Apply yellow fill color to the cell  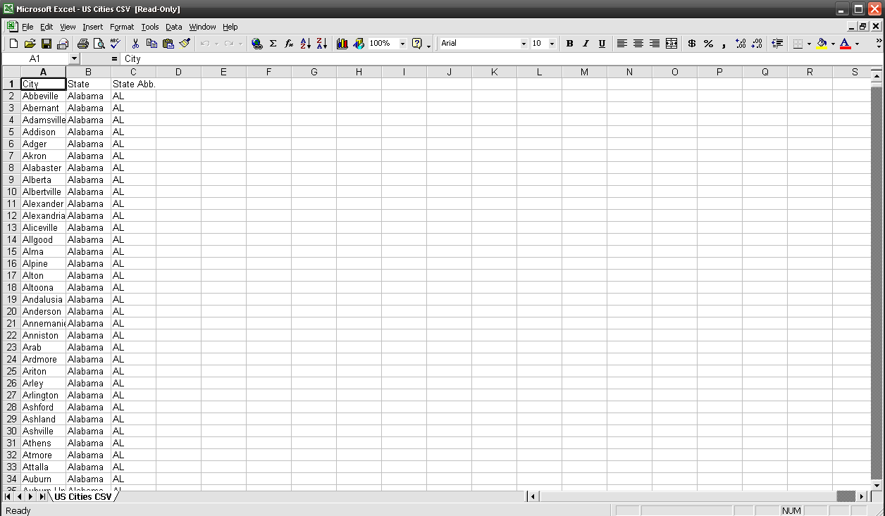point(822,44)
